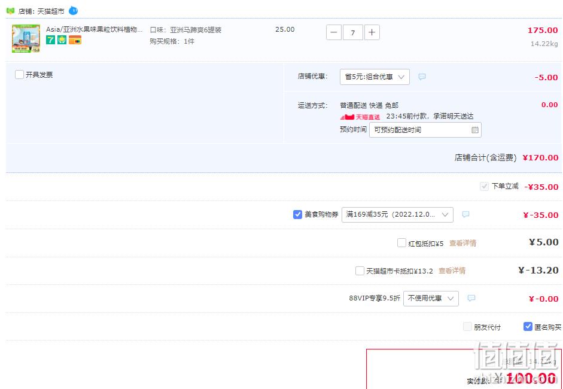Click the 可预约配送时间 schedule field

[x=425, y=130]
